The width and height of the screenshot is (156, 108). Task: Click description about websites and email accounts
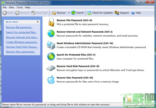pyautogui.click(x=97, y=36)
